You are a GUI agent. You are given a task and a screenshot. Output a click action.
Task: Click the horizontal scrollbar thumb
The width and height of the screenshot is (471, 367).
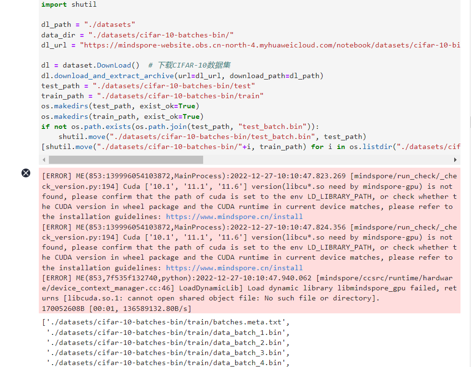(x=126, y=160)
